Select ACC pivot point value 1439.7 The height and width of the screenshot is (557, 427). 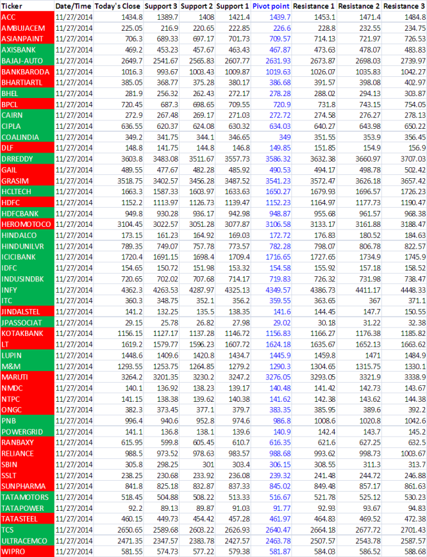280,17
